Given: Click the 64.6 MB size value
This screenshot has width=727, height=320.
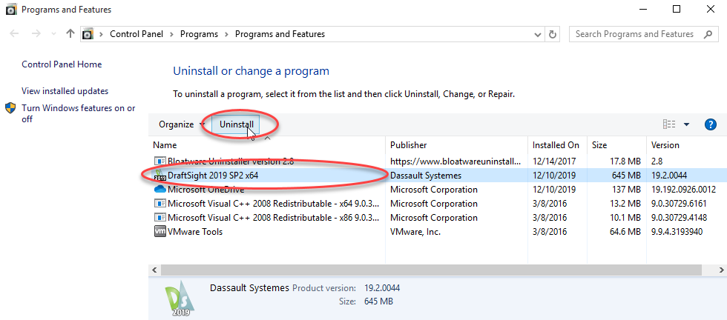Looking at the screenshot, I should pos(625,232).
